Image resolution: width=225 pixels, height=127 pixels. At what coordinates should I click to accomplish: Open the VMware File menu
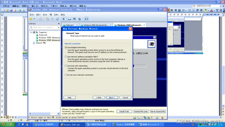(32, 14)
